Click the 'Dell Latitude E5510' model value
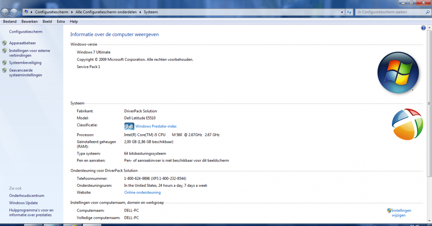This screenshot has height=226, width=432. tap(140, 118)
